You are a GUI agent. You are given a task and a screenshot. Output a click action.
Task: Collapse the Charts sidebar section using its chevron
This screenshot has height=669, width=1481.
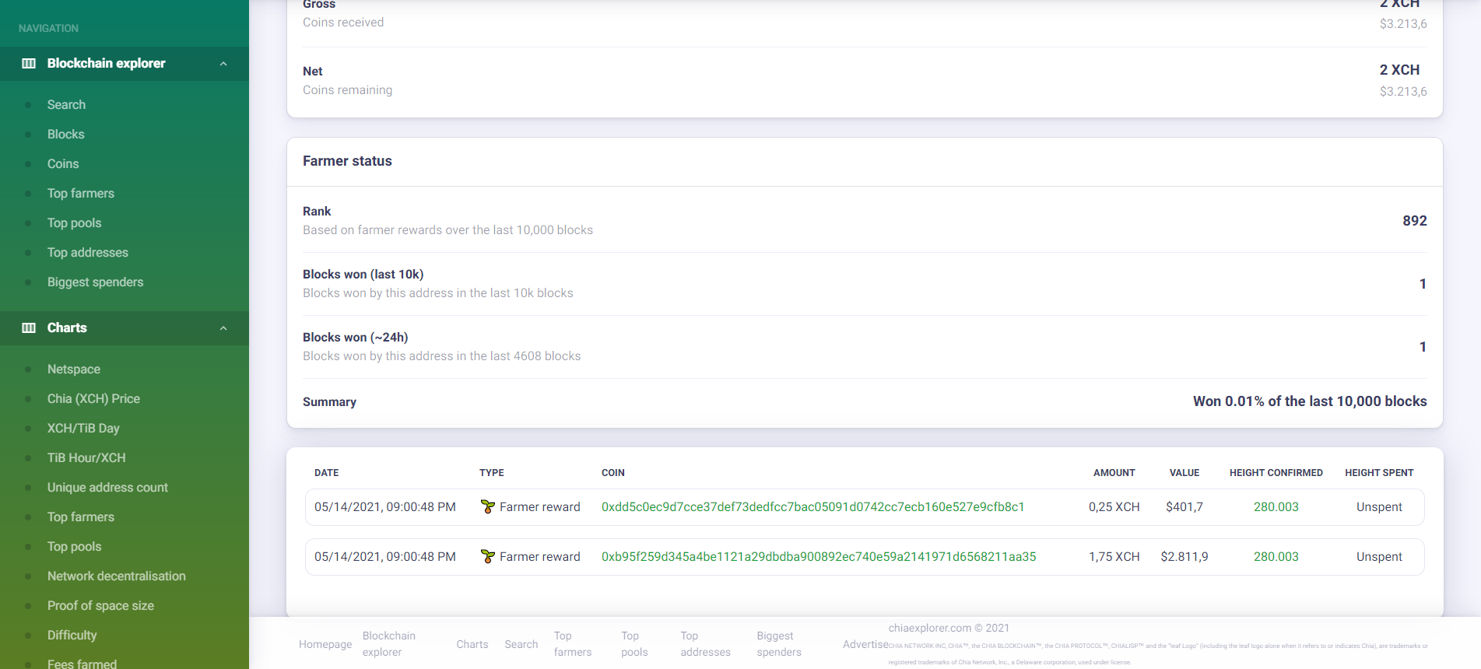223,328
